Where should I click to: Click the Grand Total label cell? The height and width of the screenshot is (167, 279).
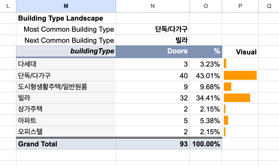[66, 144]
